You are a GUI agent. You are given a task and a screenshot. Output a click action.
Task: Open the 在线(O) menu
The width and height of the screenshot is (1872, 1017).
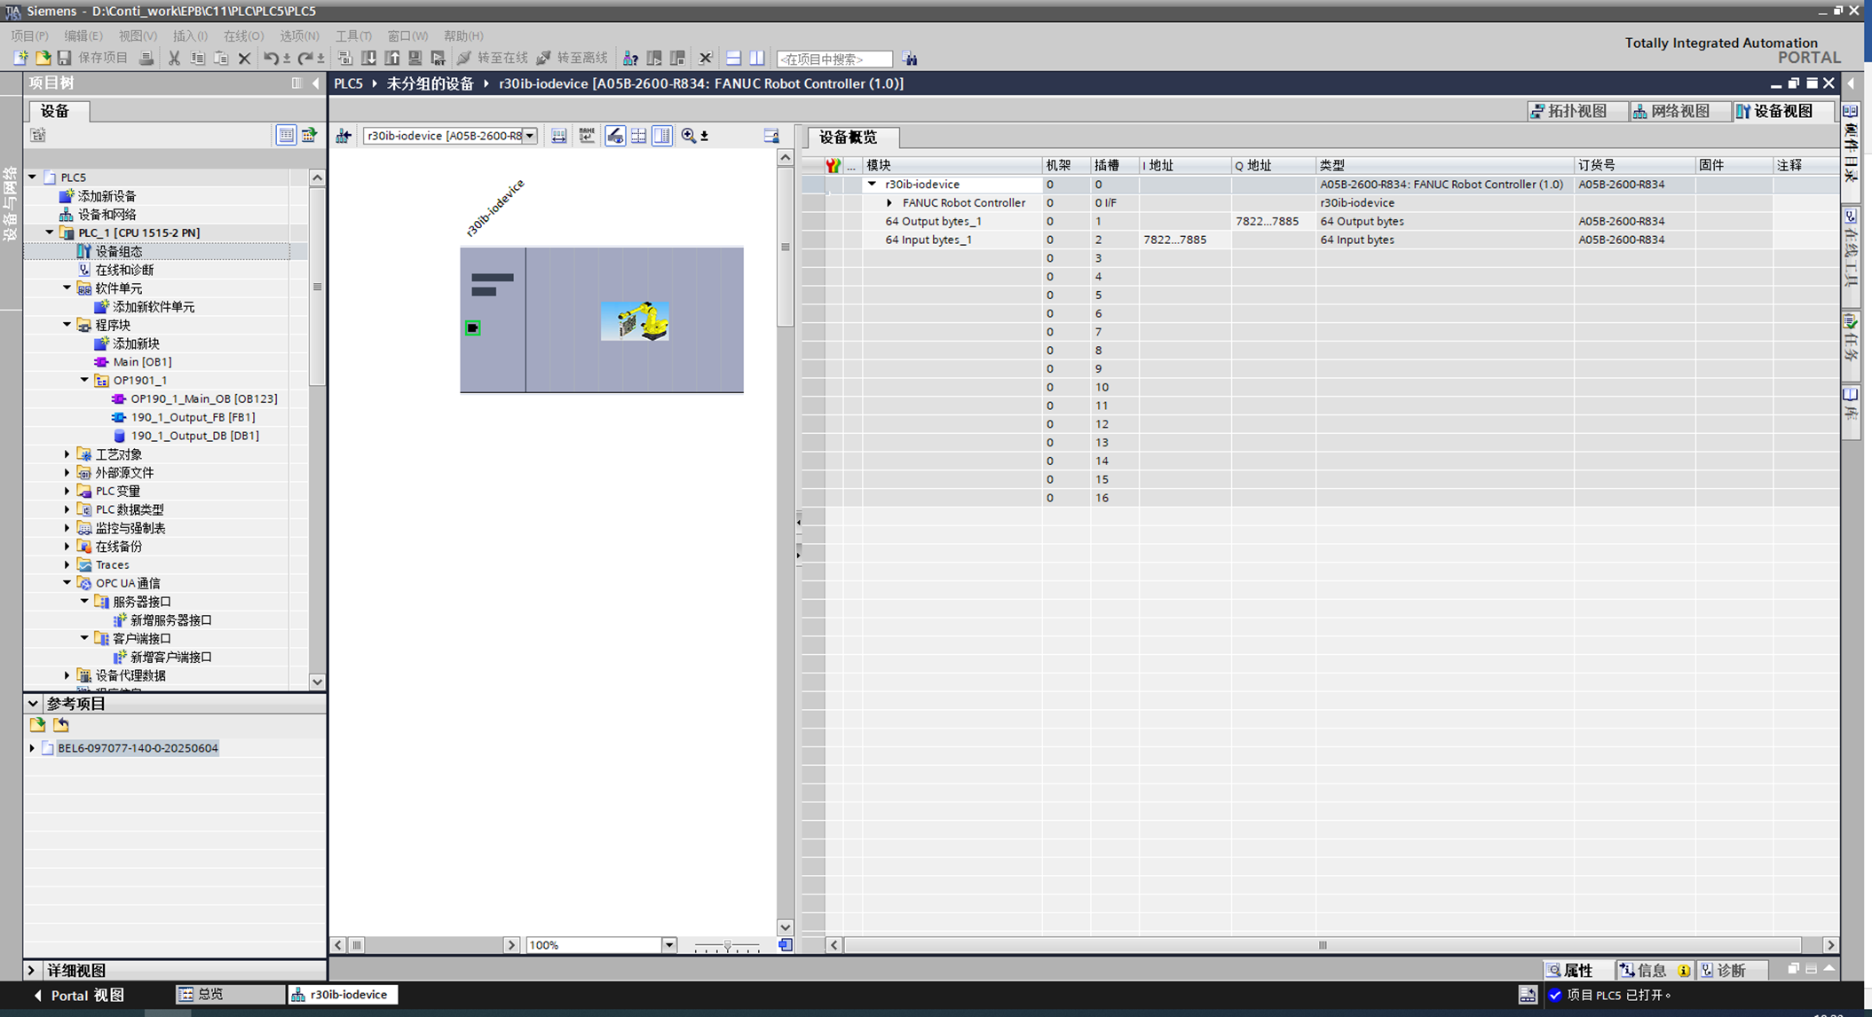point(243,36)
